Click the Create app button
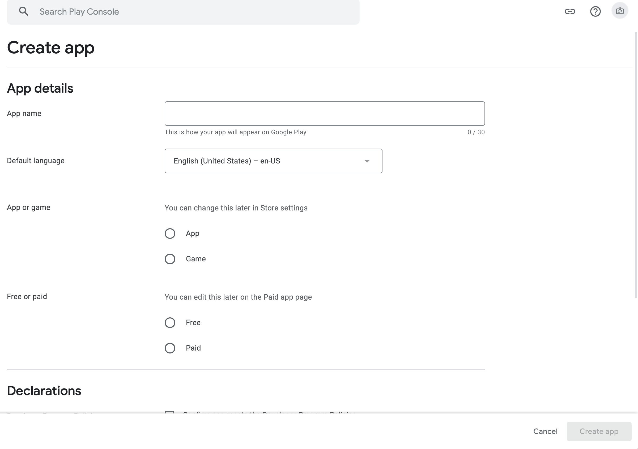The width and height of the screenshot is (638, 449). pyautogui.click(x=599, y=431)
